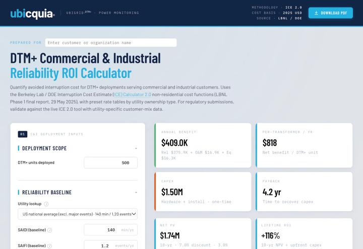Click the 'COST BASIS · 2025 USD' text
Screen dimensions: 363x249
click(x=277, y=13)
